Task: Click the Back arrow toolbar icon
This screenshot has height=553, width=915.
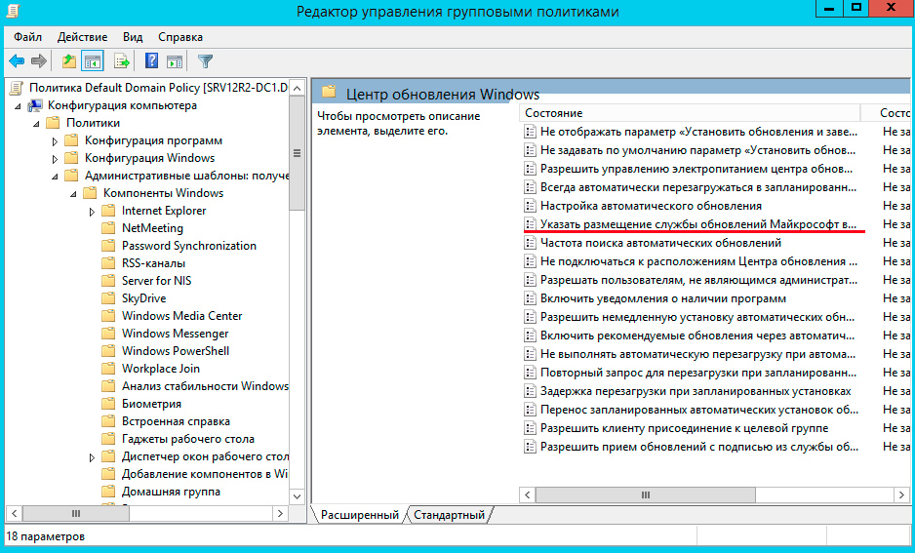Action: [17, 60]
